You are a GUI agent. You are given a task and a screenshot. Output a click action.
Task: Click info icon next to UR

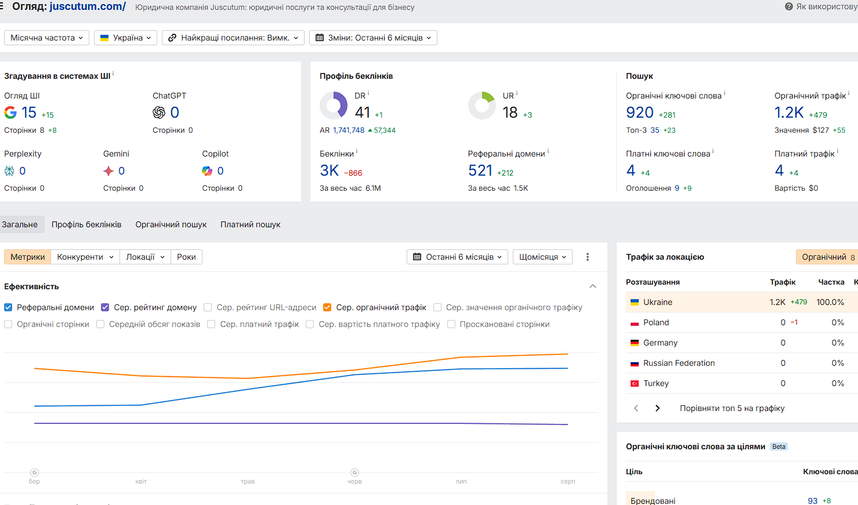(x=517, y=93)
